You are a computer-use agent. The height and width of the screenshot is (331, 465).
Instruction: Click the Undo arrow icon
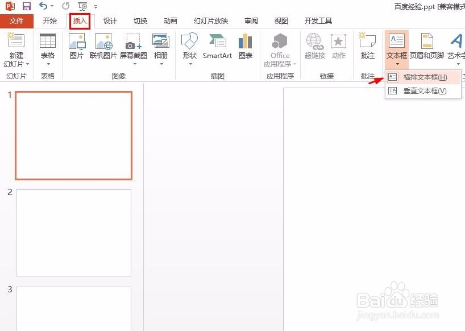43,6
